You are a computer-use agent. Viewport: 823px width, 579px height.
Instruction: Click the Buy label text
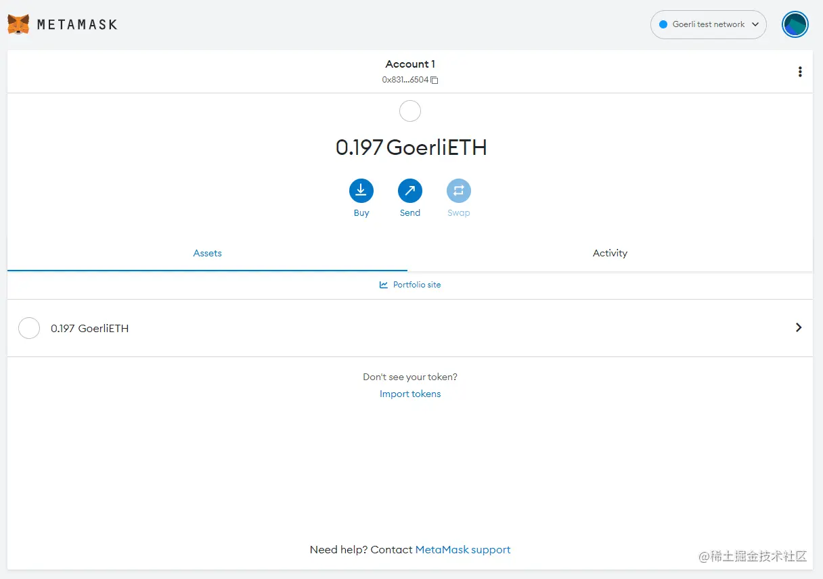tap(361, 212)
